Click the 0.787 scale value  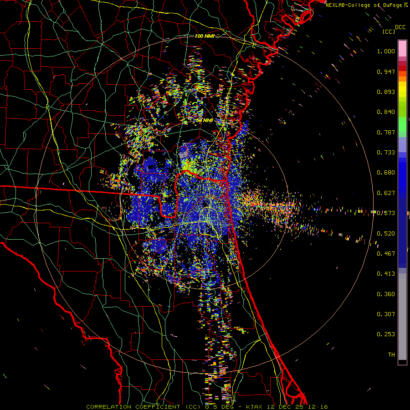click(x=386, y=132)
